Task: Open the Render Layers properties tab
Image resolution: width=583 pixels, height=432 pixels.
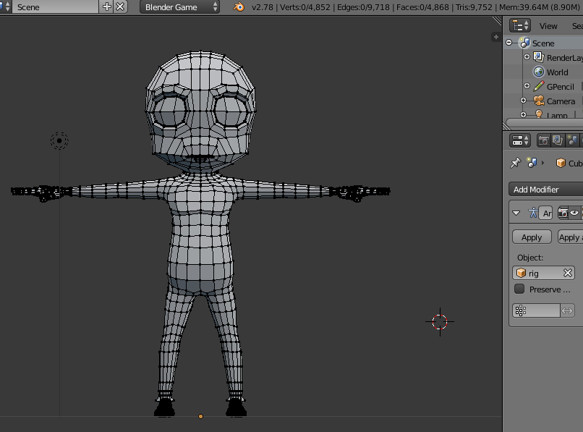Action: [558, 140]
